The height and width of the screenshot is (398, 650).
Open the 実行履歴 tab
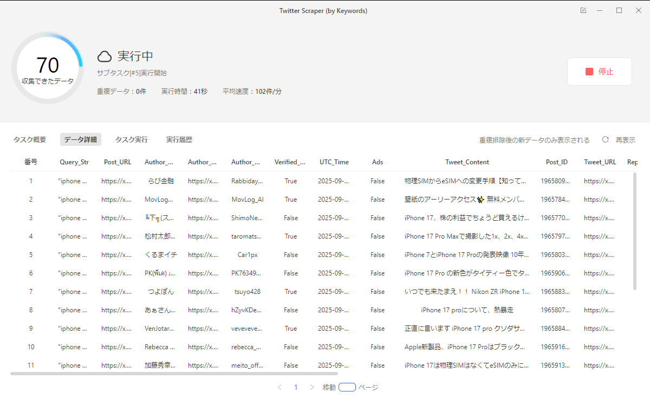tap(179, 139)
